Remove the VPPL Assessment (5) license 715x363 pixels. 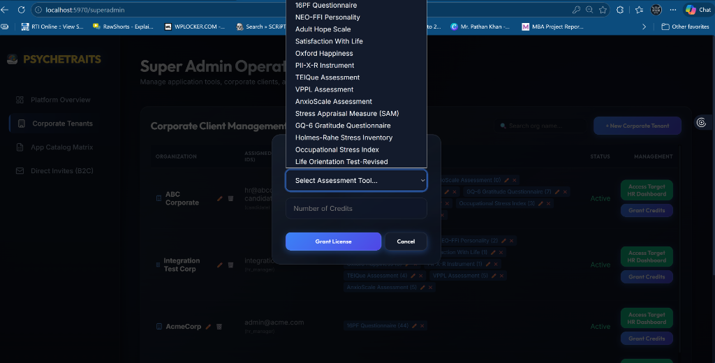(x=501, y=276)
